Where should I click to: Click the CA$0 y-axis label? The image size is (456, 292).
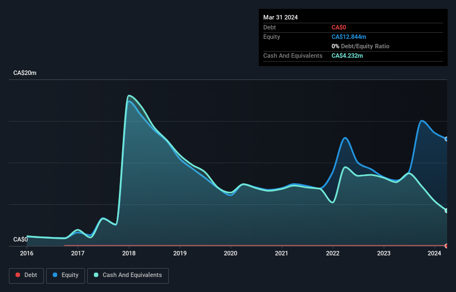click(21, 239)
